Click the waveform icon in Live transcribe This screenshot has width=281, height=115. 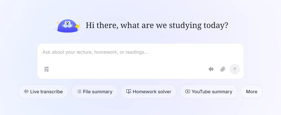coord(26,92)
